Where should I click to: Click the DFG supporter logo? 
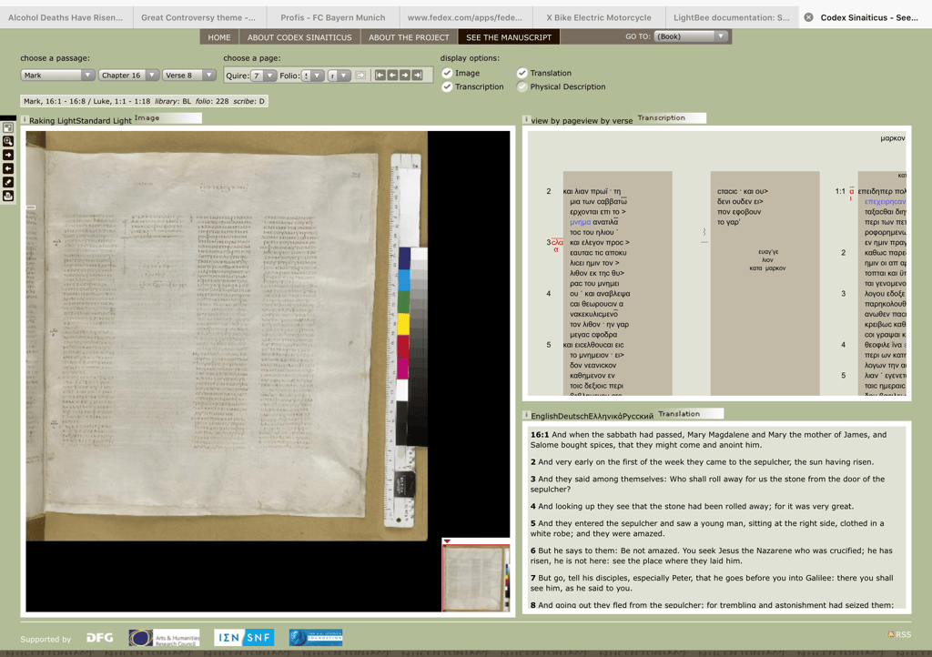[100, 637]
